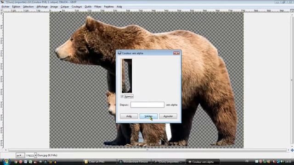Viewport: 294px width, 165px height.
Task: Open the Outils menu
Action: coord(88,6)
